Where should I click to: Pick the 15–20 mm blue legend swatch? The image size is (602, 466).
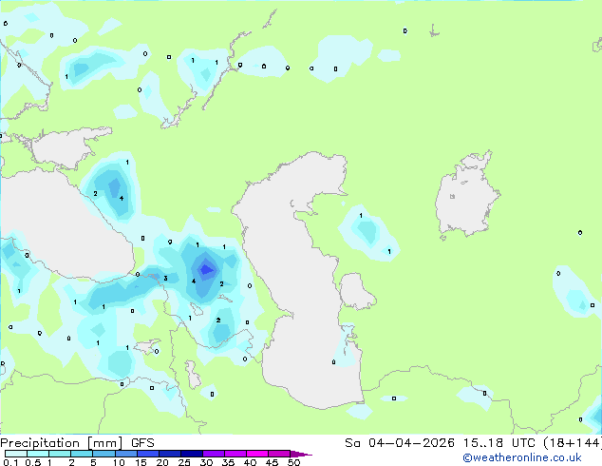coord(148,454)
